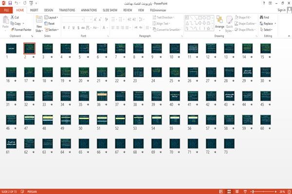
Task: Open the FILE tab
Action: [x=6, y=10]
